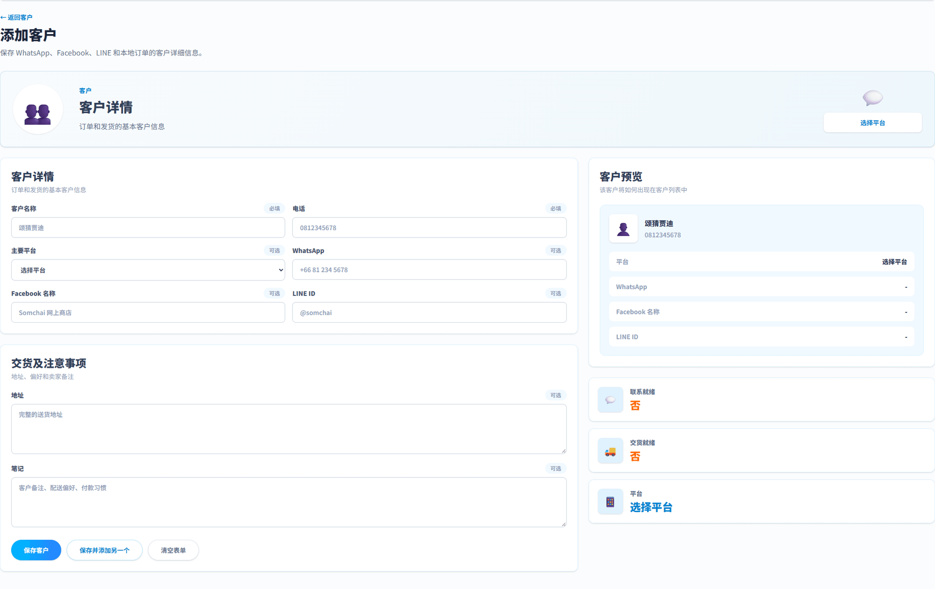Click the WhatsApp row in customer preview

[x=762, y=287]
